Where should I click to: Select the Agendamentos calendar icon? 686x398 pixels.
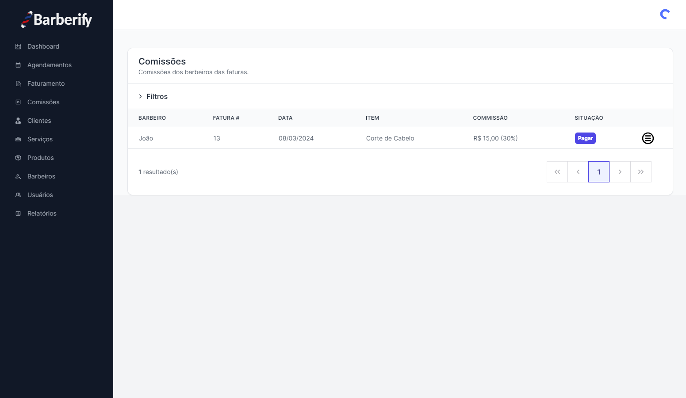[x=18, y=65]
